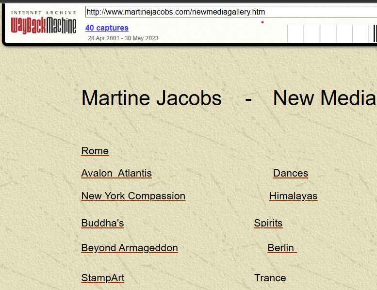
Task: Click the black capture bar in the timeline graph
Action: (x=375, y=33)
